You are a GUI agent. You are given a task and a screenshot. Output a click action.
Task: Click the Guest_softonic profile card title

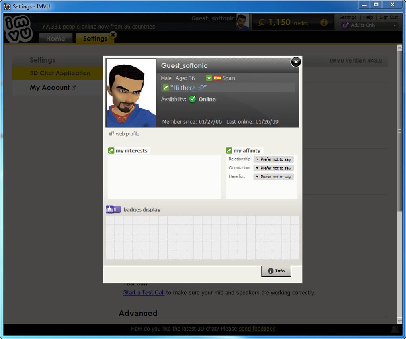[x=184, y=65]
